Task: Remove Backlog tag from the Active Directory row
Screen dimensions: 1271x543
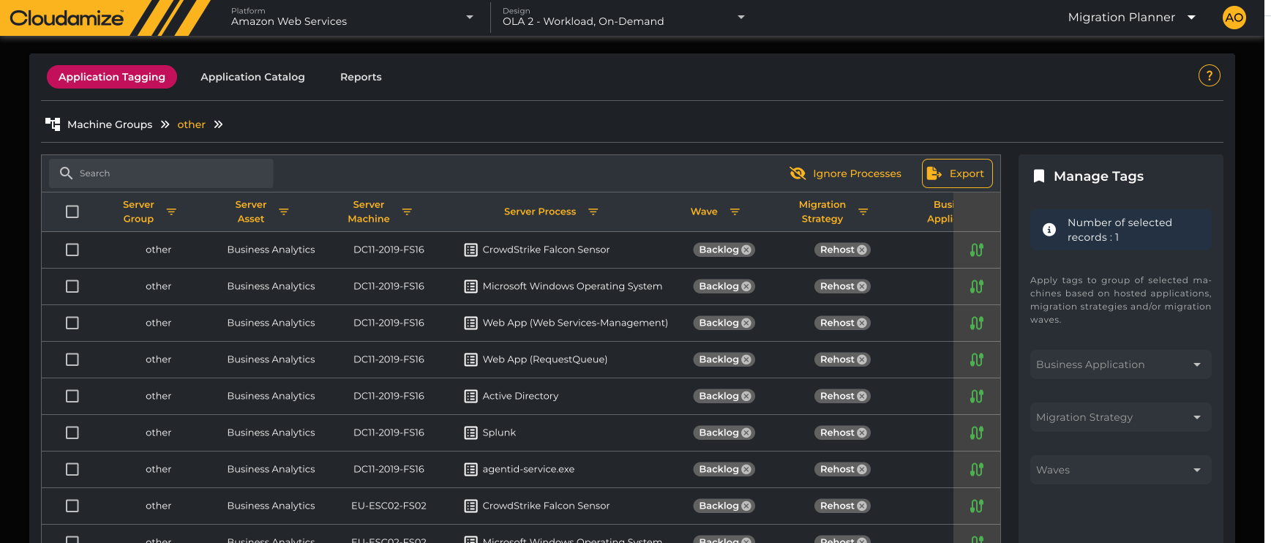Action: tap(746, 396)
